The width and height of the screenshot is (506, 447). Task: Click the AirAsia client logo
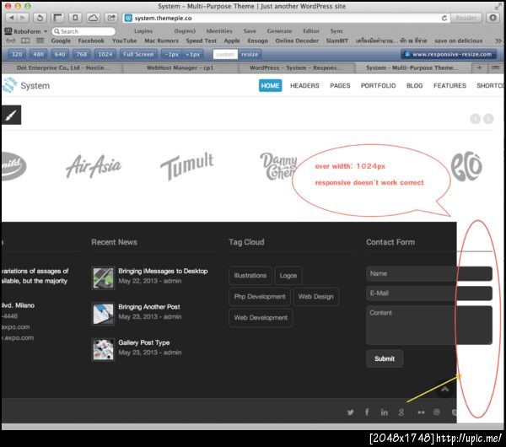point(94,166)
